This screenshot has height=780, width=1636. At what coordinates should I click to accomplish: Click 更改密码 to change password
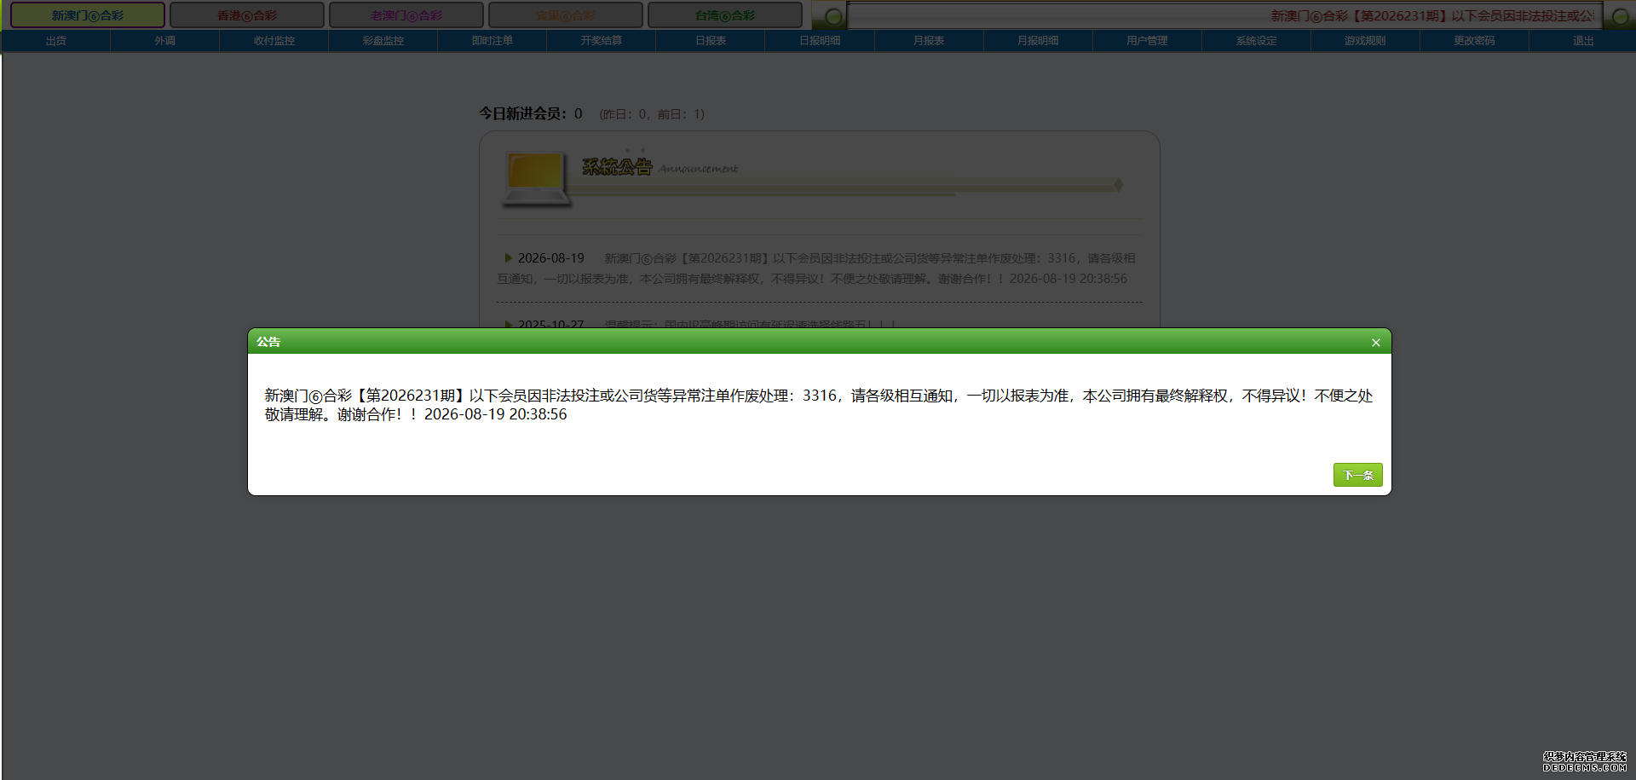point(1474,41)
